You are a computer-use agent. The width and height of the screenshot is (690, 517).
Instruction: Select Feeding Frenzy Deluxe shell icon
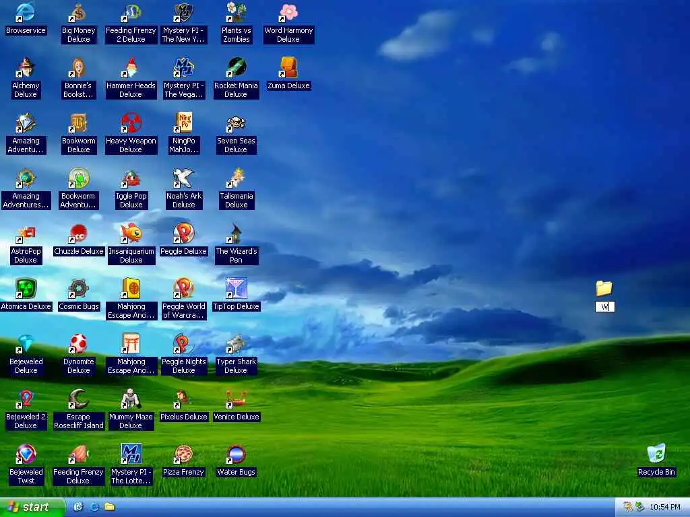tap(78, 454)
